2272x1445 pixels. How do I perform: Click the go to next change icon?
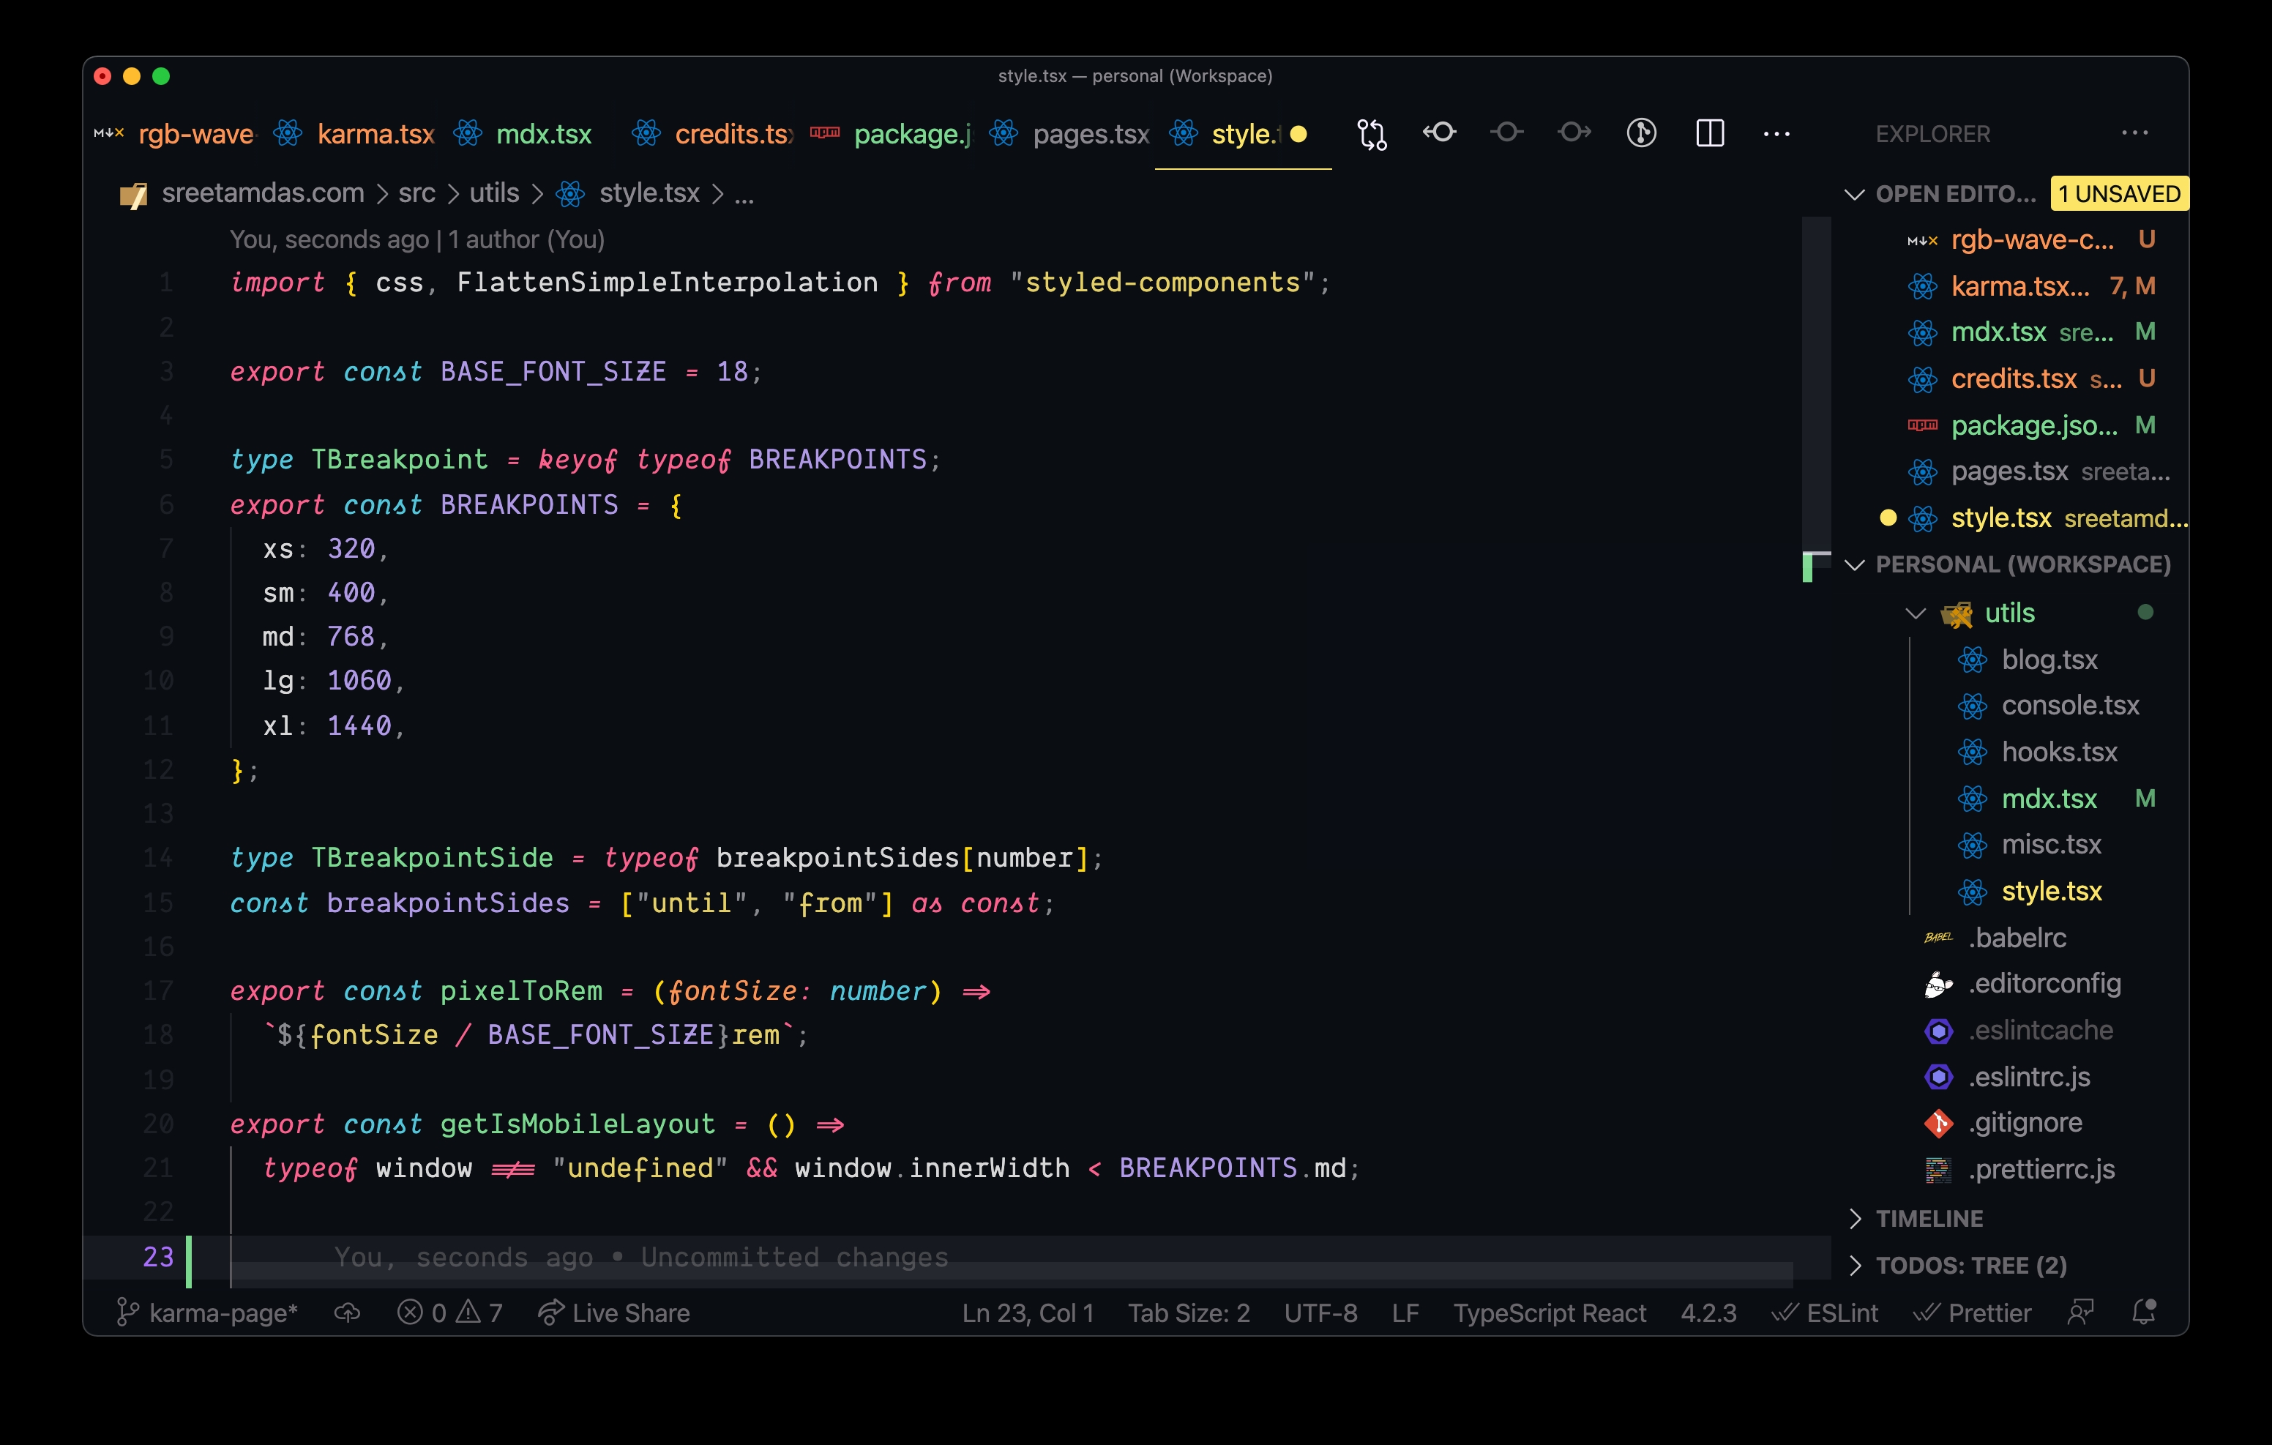pyautogui.click(x=1574, y=133)
